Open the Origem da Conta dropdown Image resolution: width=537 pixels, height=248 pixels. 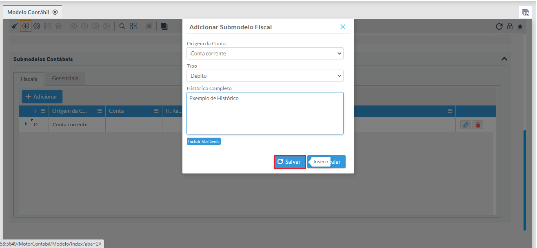tap(265, 53)
